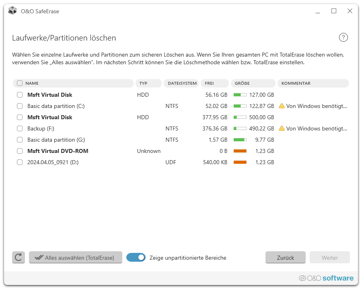Click the warning icon for Backup (F:)
The image size is (362, 289).
point(282,128)
